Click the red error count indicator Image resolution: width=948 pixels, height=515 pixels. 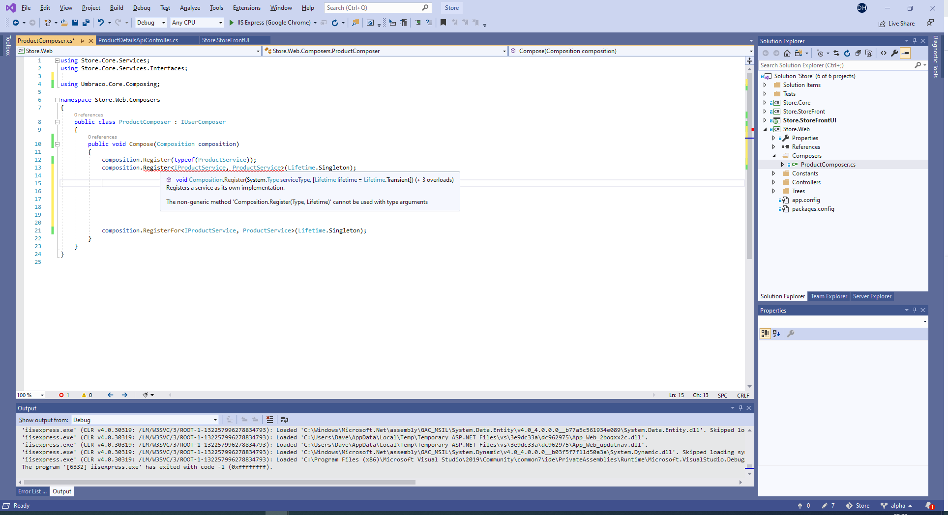[x=64, y=395]
